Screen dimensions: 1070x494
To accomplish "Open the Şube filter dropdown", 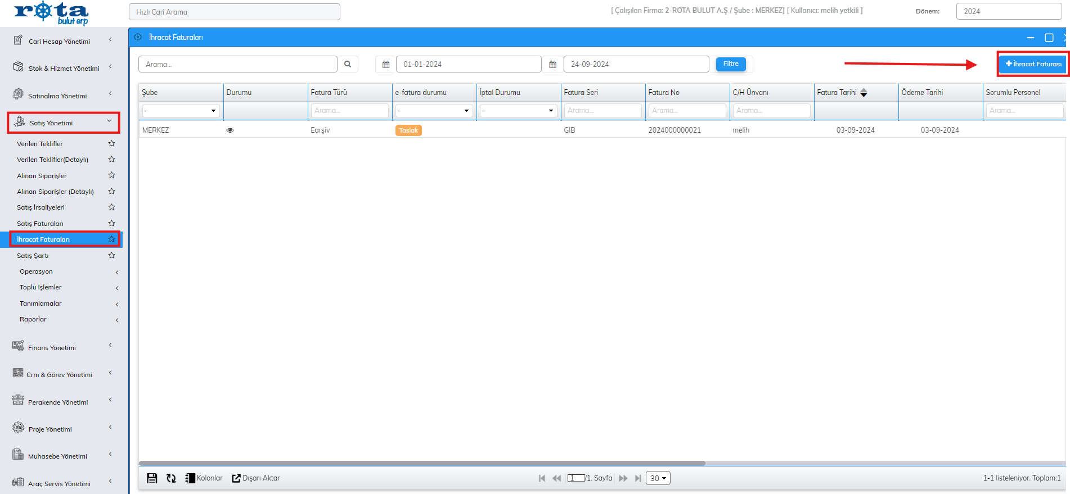I will click(x=181, y=111).
